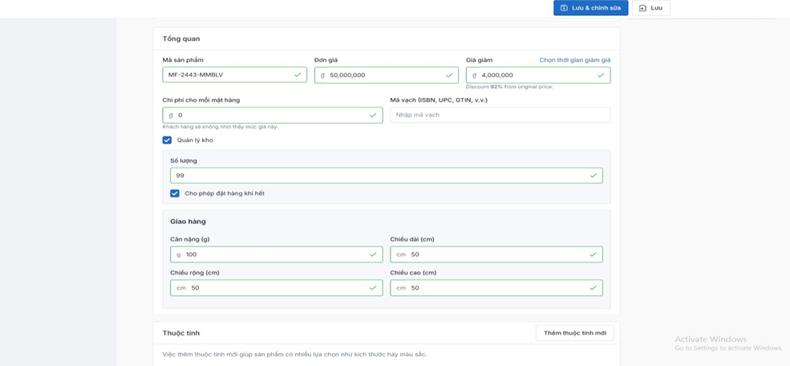This screenshot has width=790, height=366.
Task: Toggle the Quản lý kho checkbox
Action: 167,140
